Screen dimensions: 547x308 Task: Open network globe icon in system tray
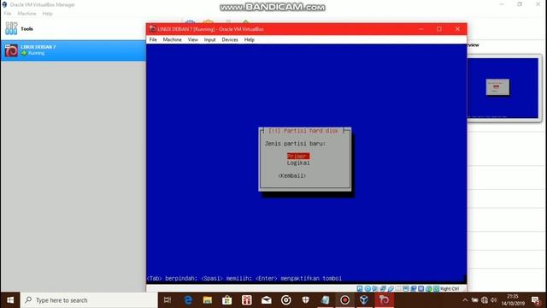pos(485,300)
